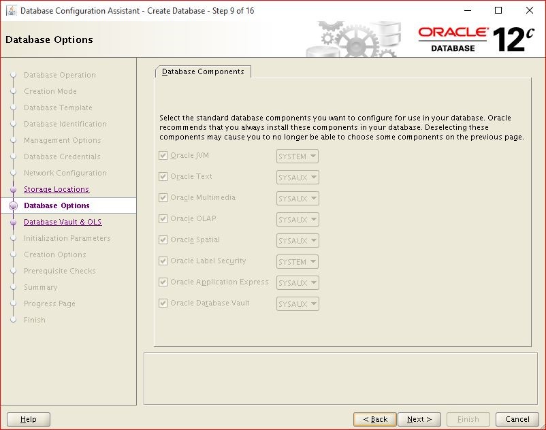Image resolution: width=546 pixels, height=430 pixels.
Task: Click the Back button
Action: coord(375,419)
